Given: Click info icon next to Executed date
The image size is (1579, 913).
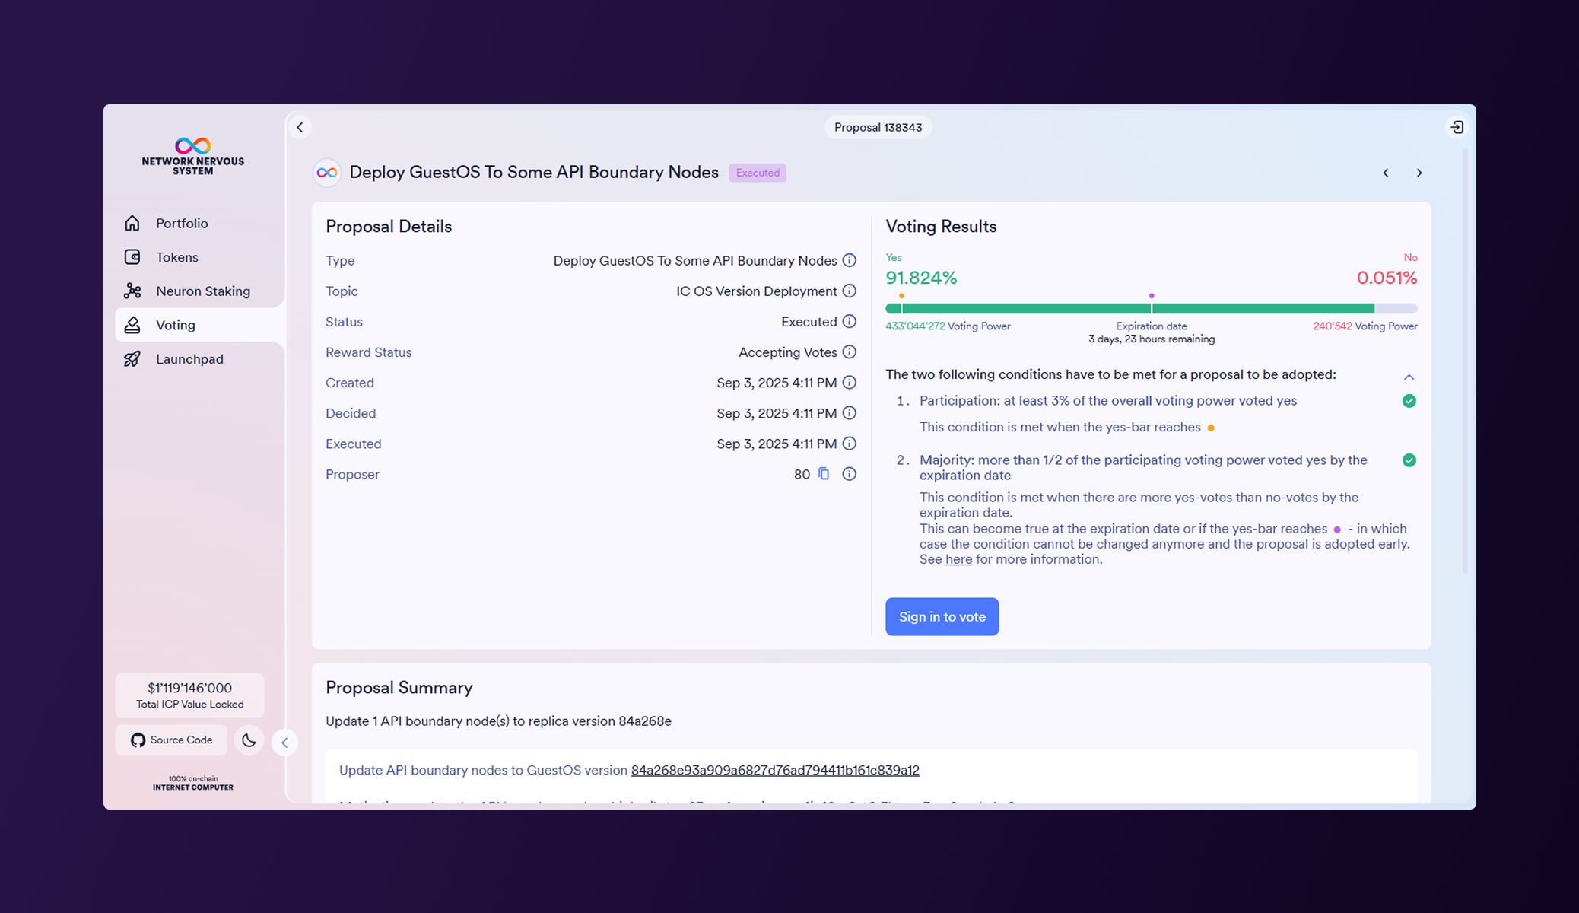Looking at the screenshot, I should (850, 444).
